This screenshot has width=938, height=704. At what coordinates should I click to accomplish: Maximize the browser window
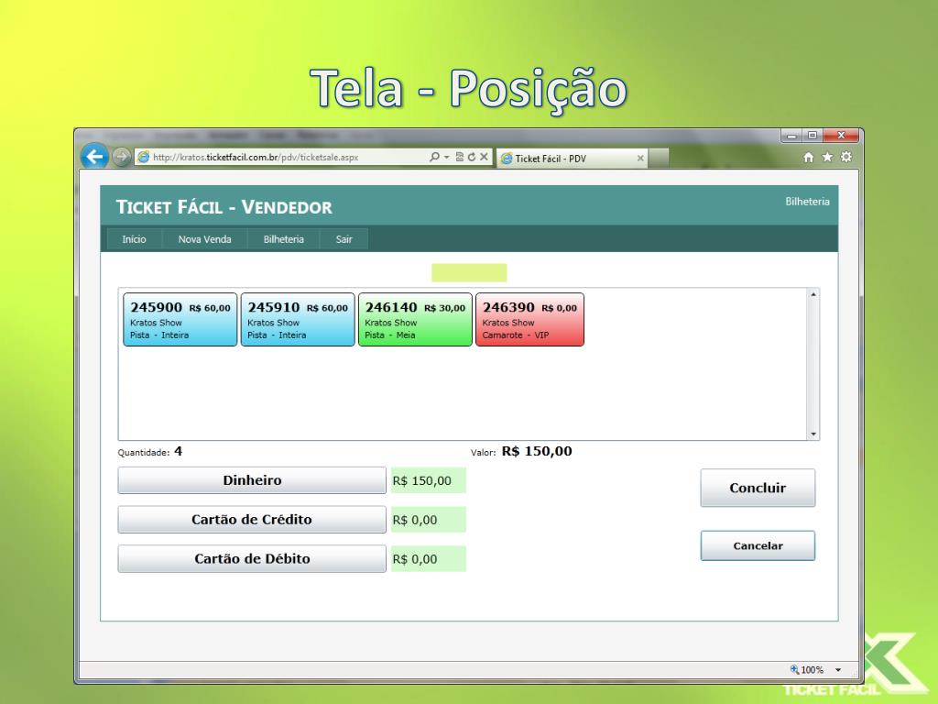[813, 136]
